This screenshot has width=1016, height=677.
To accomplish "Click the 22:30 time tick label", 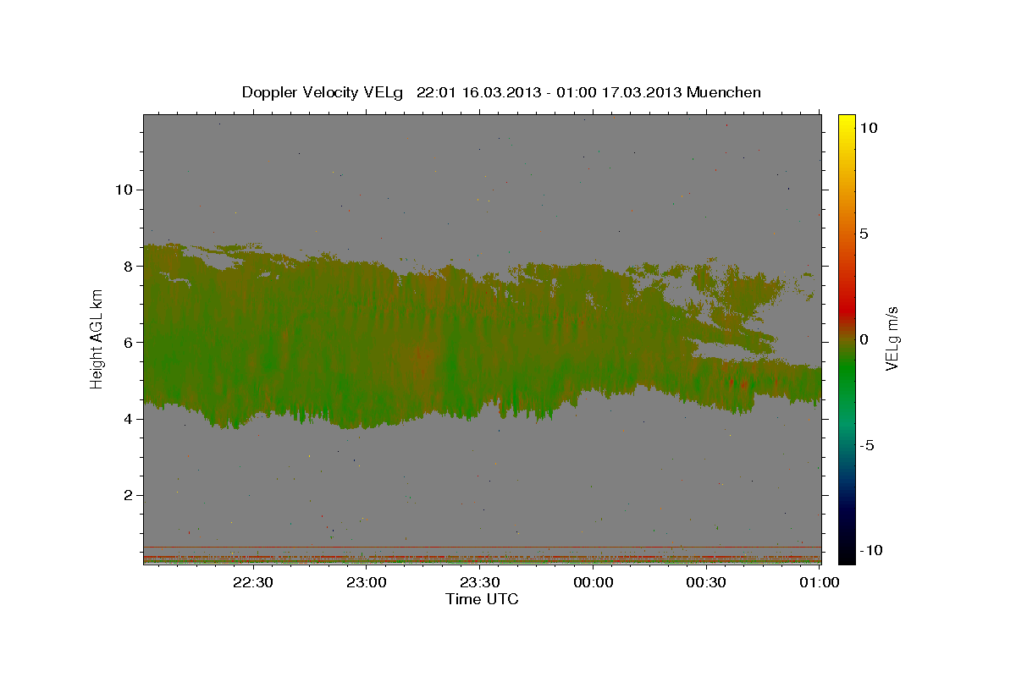I will [252, 582].
